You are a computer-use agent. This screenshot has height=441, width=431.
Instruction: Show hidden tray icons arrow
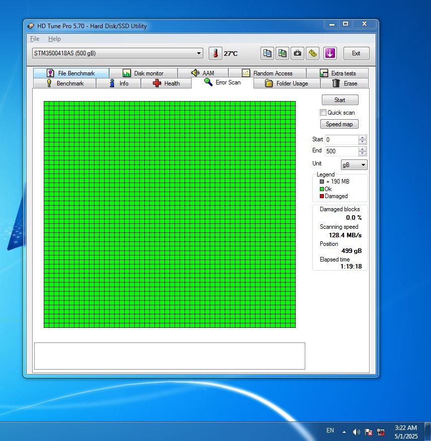pos(344,432)
